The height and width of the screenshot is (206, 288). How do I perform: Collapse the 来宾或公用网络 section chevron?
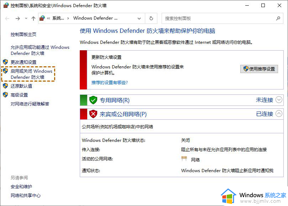(x=279, y=114)
